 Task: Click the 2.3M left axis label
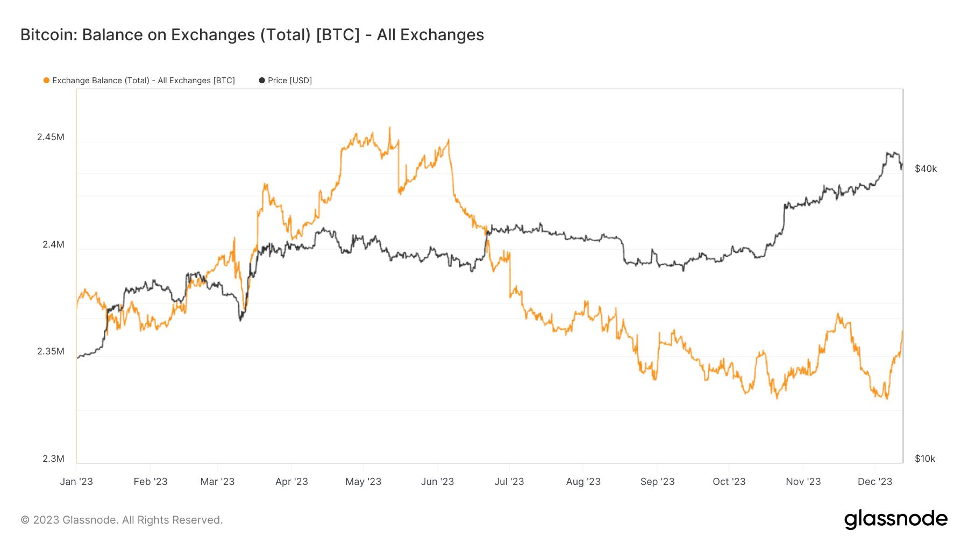(x=53, y=459)
